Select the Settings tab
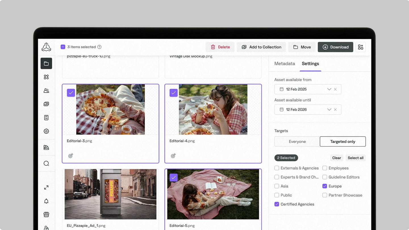Image resolution: width=409 pixels, height=230 pixels. [x=310, y=64]
